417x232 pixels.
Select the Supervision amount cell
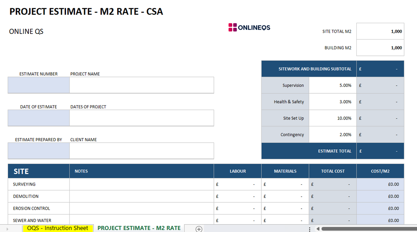[380, 86]
